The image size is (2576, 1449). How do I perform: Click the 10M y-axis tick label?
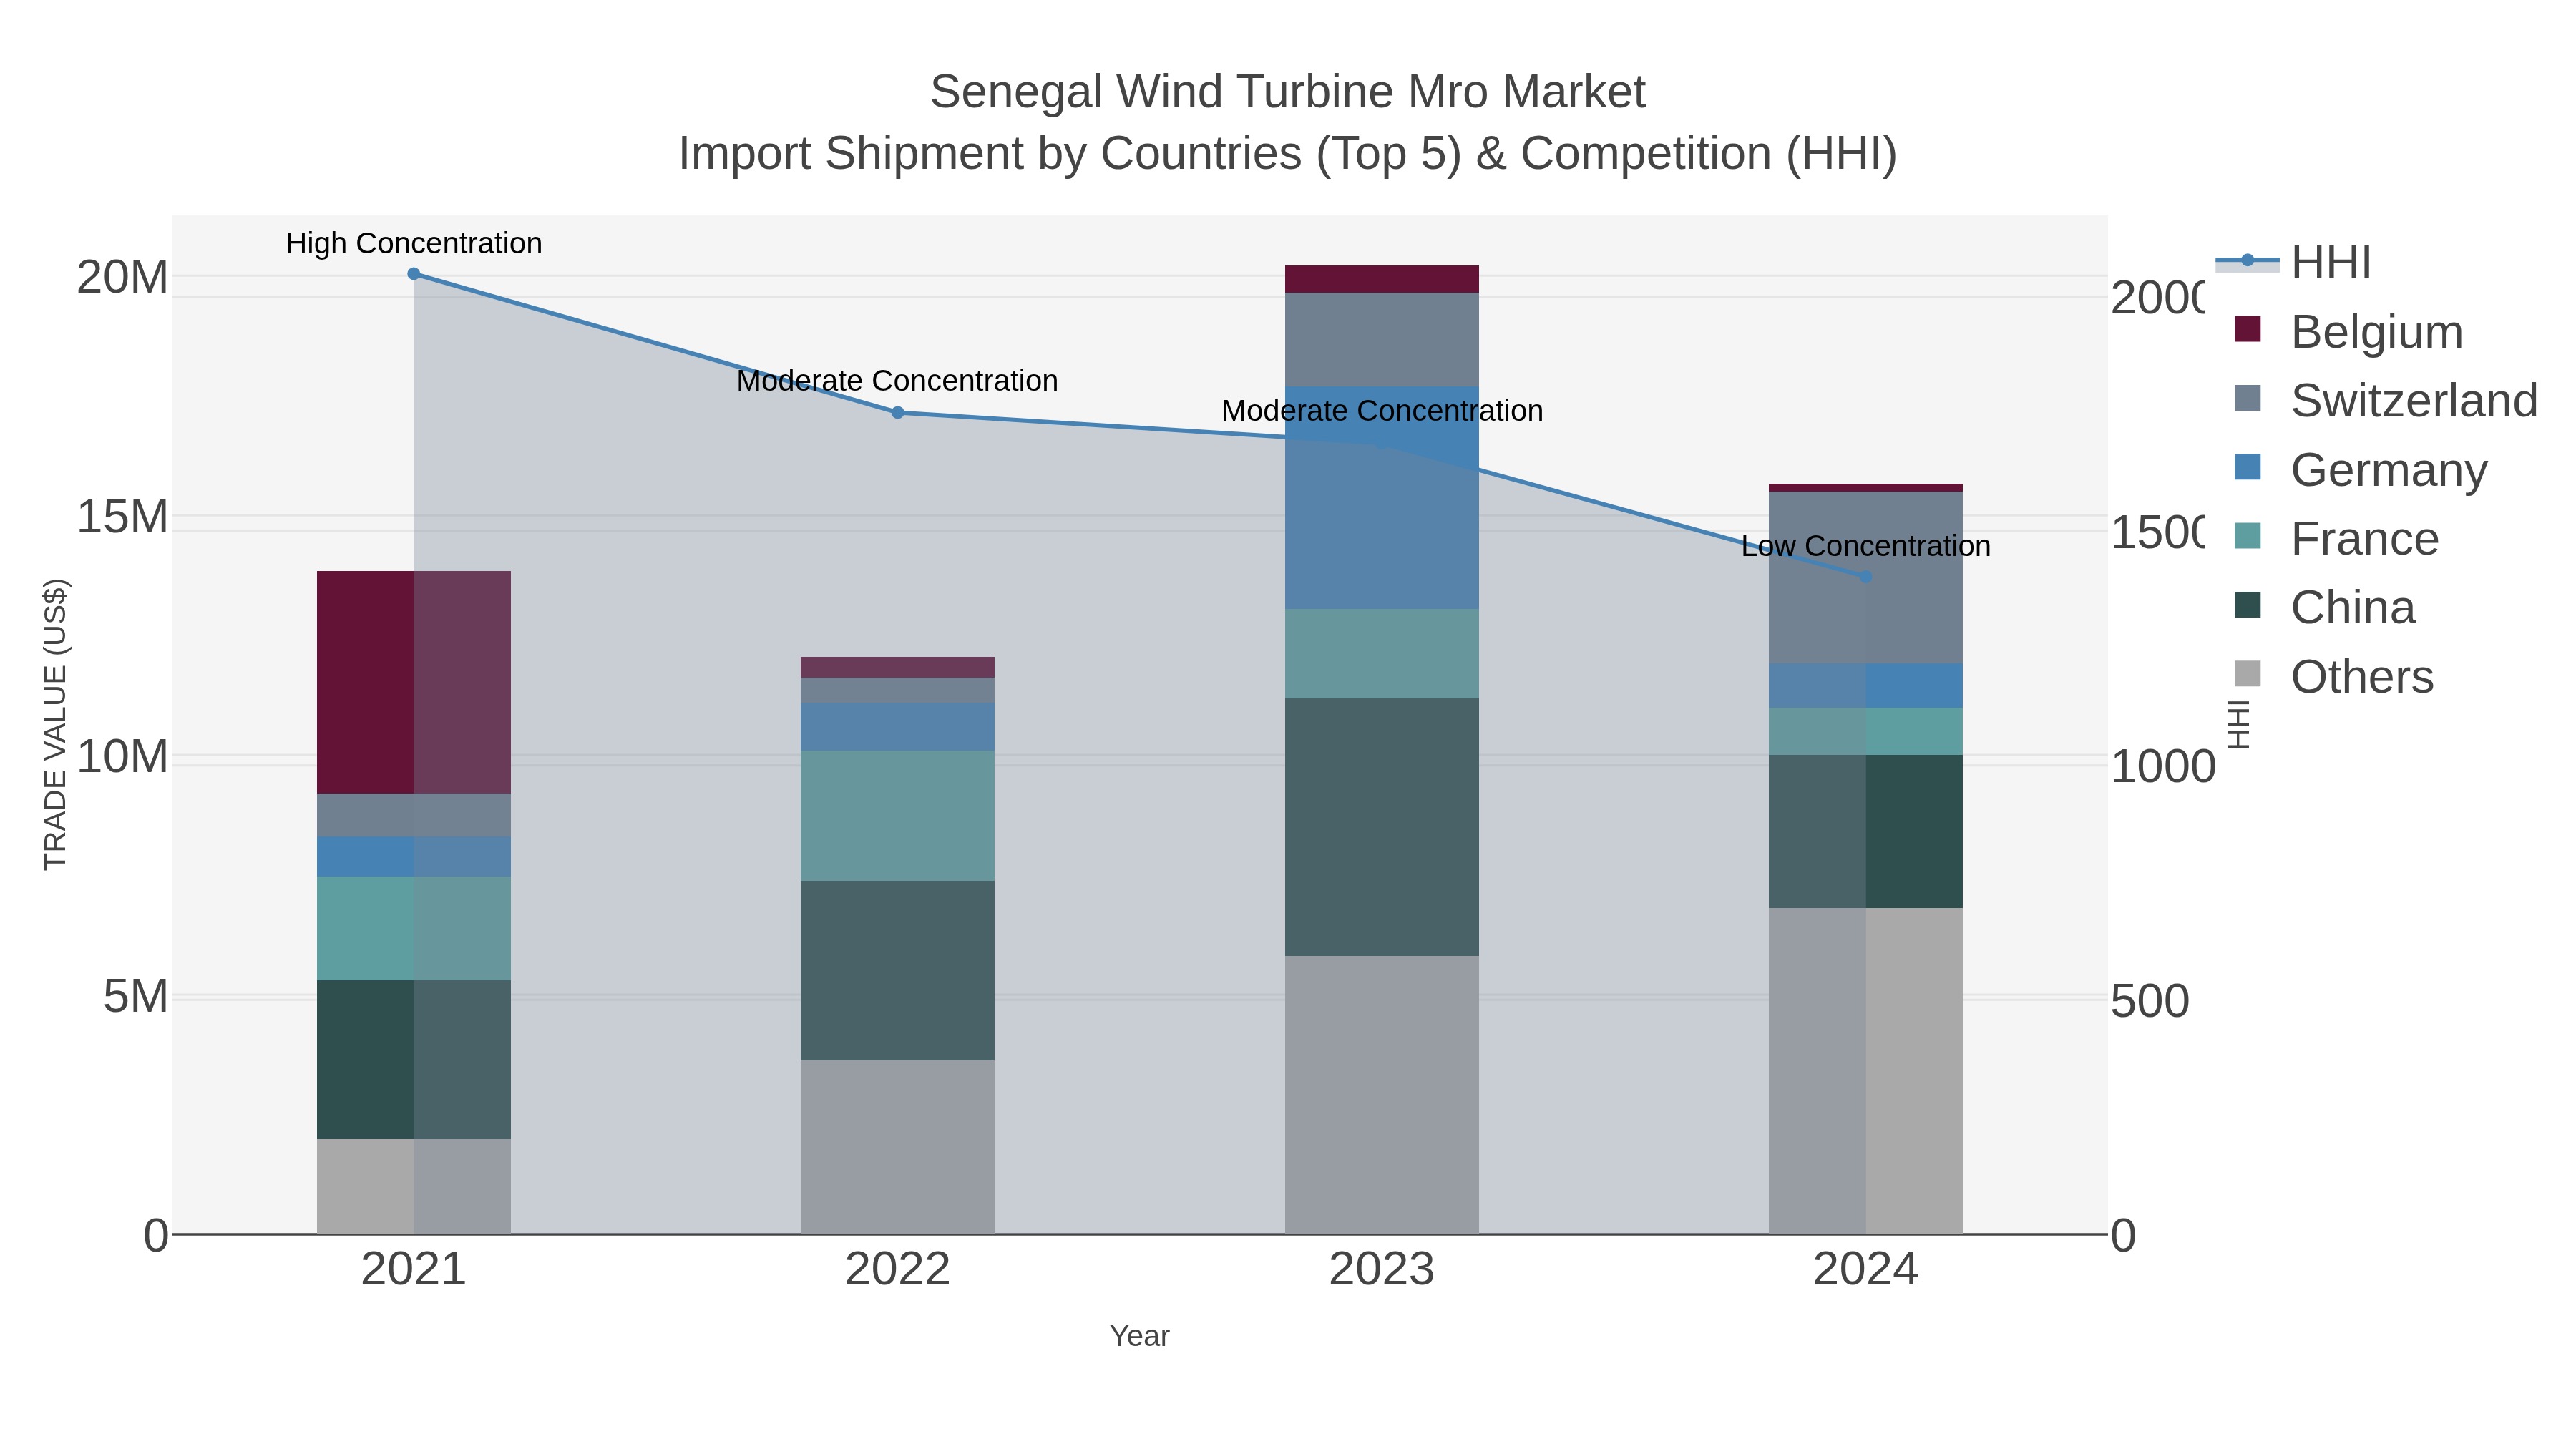(x=122, y=757)
